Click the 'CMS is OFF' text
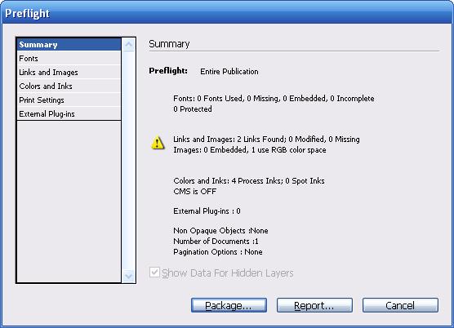Screen dimensions: 454x328 click(x=195, y=192)
